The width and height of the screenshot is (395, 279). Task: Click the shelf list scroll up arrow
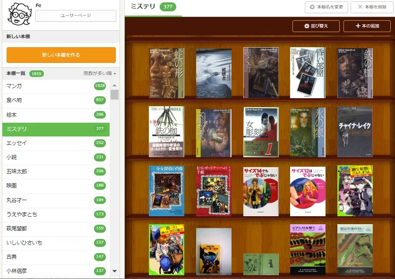114,85
